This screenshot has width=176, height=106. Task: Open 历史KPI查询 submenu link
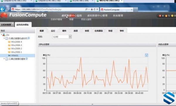(x=56, y=19)
